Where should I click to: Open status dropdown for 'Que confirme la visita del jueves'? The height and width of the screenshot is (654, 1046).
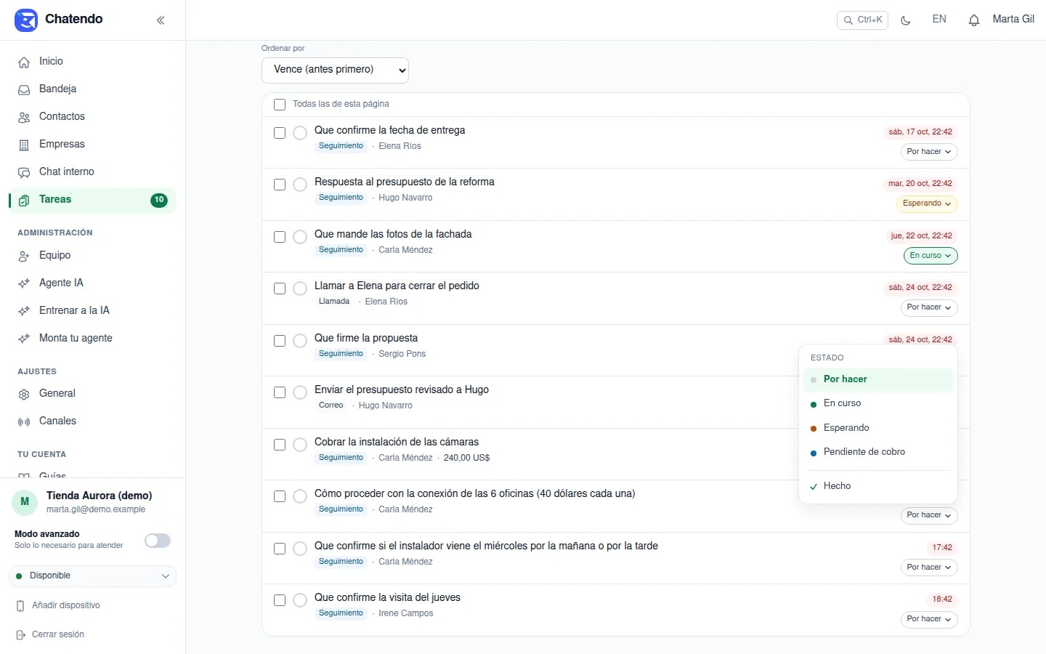pos(929,620)
